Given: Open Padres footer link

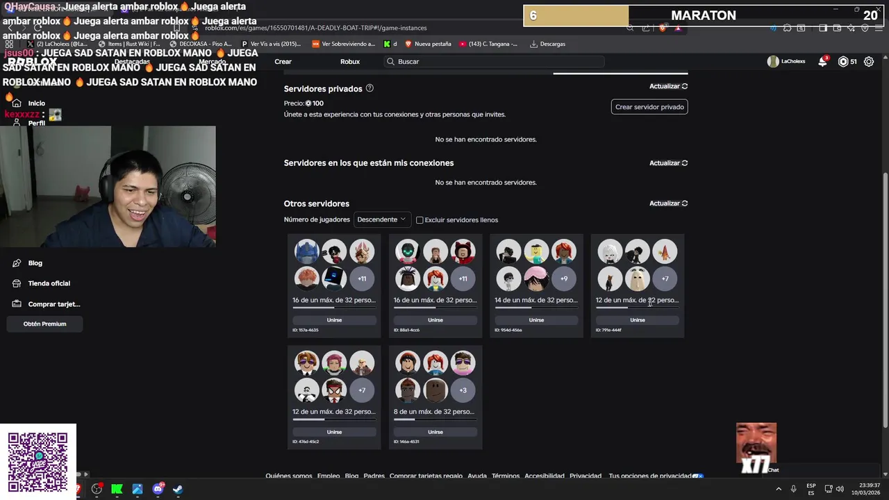Looking at the screenshot, I should click(374, 476).
